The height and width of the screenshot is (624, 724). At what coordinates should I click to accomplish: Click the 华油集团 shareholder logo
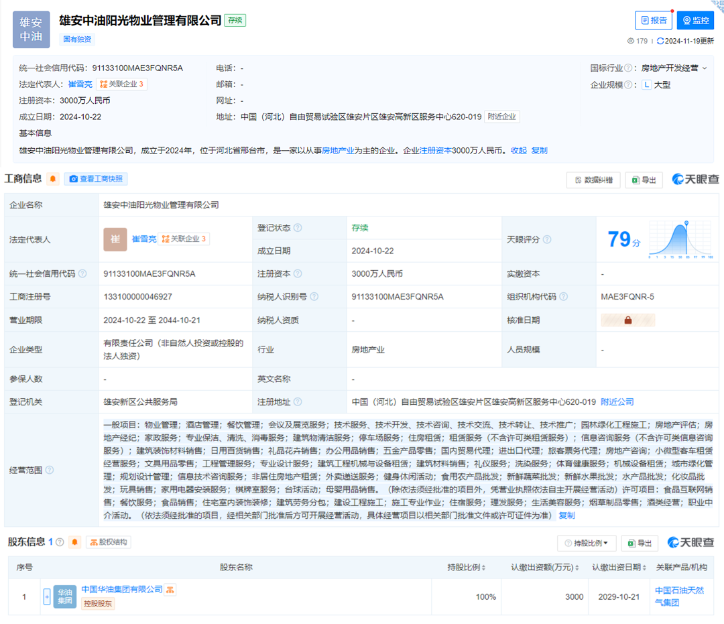click(x=65, y=597)
